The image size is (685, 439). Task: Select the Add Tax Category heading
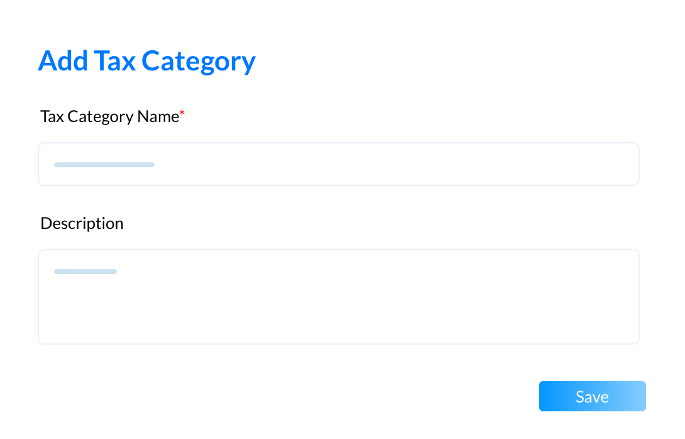147,61
